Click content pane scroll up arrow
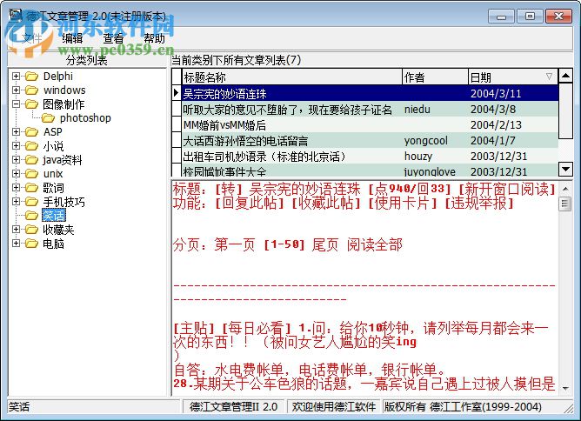Viewport: 581px width, 421px height. tap(565, 189)
